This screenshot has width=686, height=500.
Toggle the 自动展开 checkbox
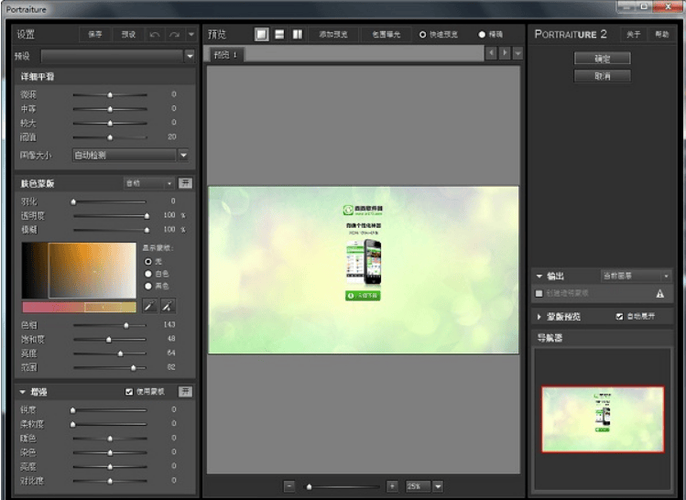(619, 317)
